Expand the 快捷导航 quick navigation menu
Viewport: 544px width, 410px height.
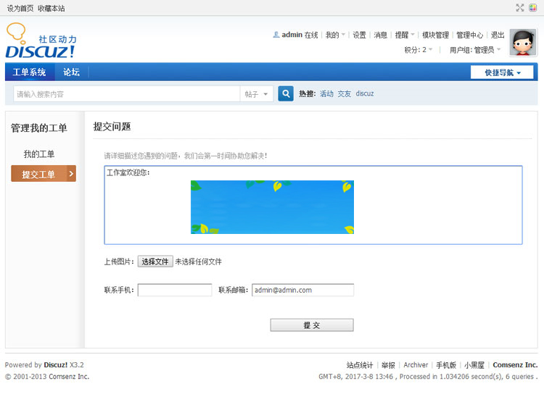[502, 72]
